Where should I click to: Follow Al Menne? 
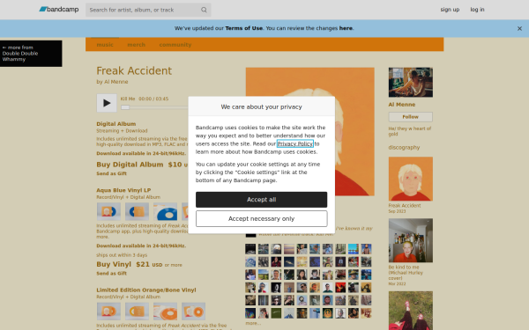pyautogui.click(x=411, y=117)
